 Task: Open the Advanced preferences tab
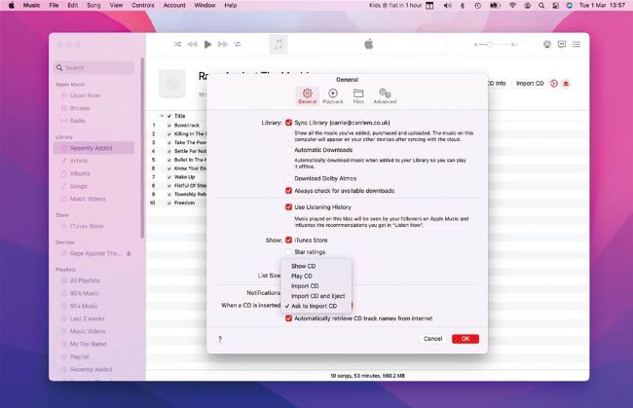(385, 95)
